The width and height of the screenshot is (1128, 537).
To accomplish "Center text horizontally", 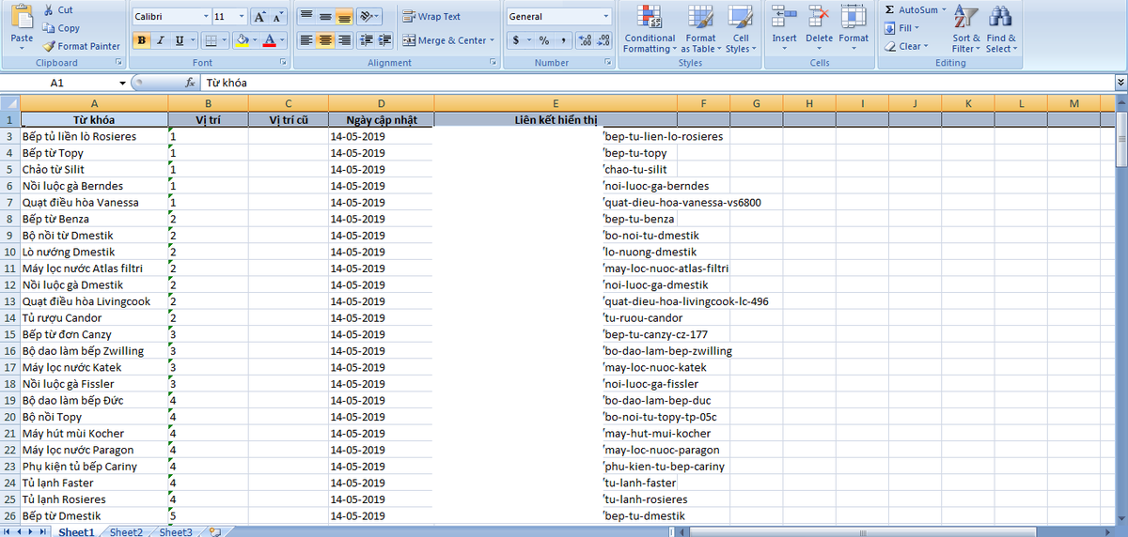I will pyautogui.click(x=325, y=40).
